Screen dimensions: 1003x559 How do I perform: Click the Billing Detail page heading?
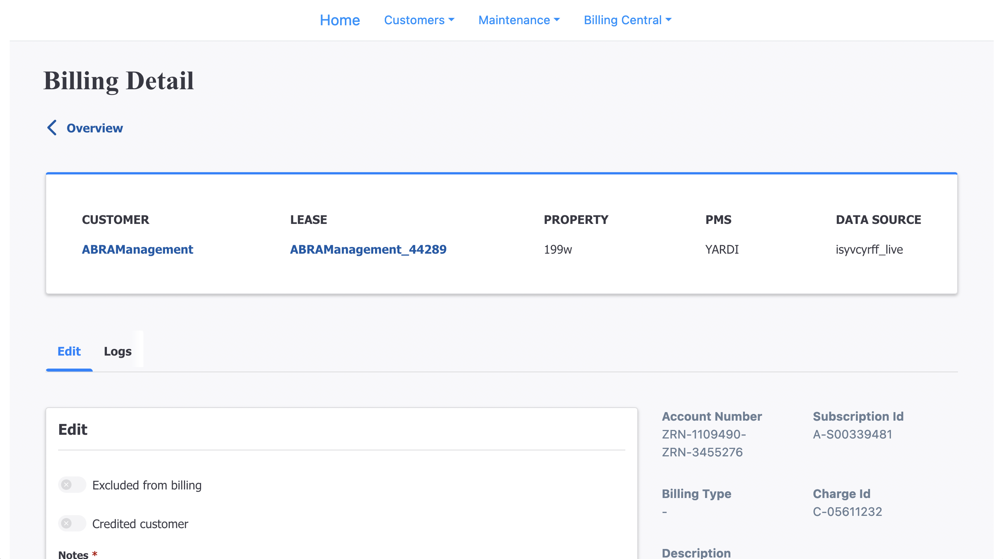coord(118,81)
